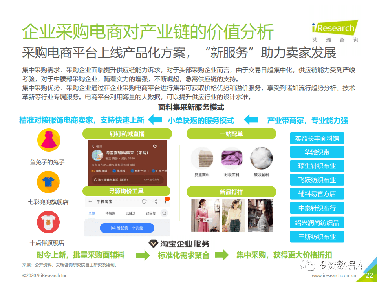377x282 pixels.
Task: Tap the search magnifier beside 已回复 tab
Action: point(164,213)
